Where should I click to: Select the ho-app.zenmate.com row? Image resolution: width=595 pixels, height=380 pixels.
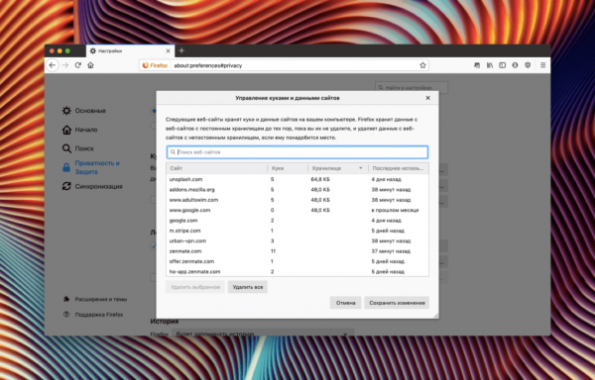(297, 271)
